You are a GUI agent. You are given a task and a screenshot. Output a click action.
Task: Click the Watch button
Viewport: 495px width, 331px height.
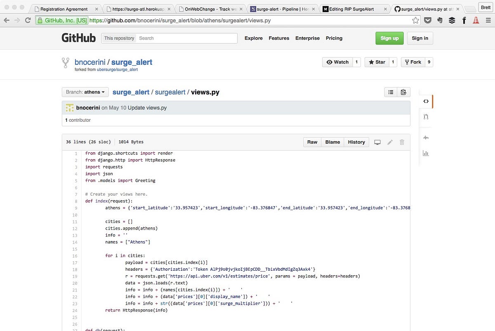[337, 62]
